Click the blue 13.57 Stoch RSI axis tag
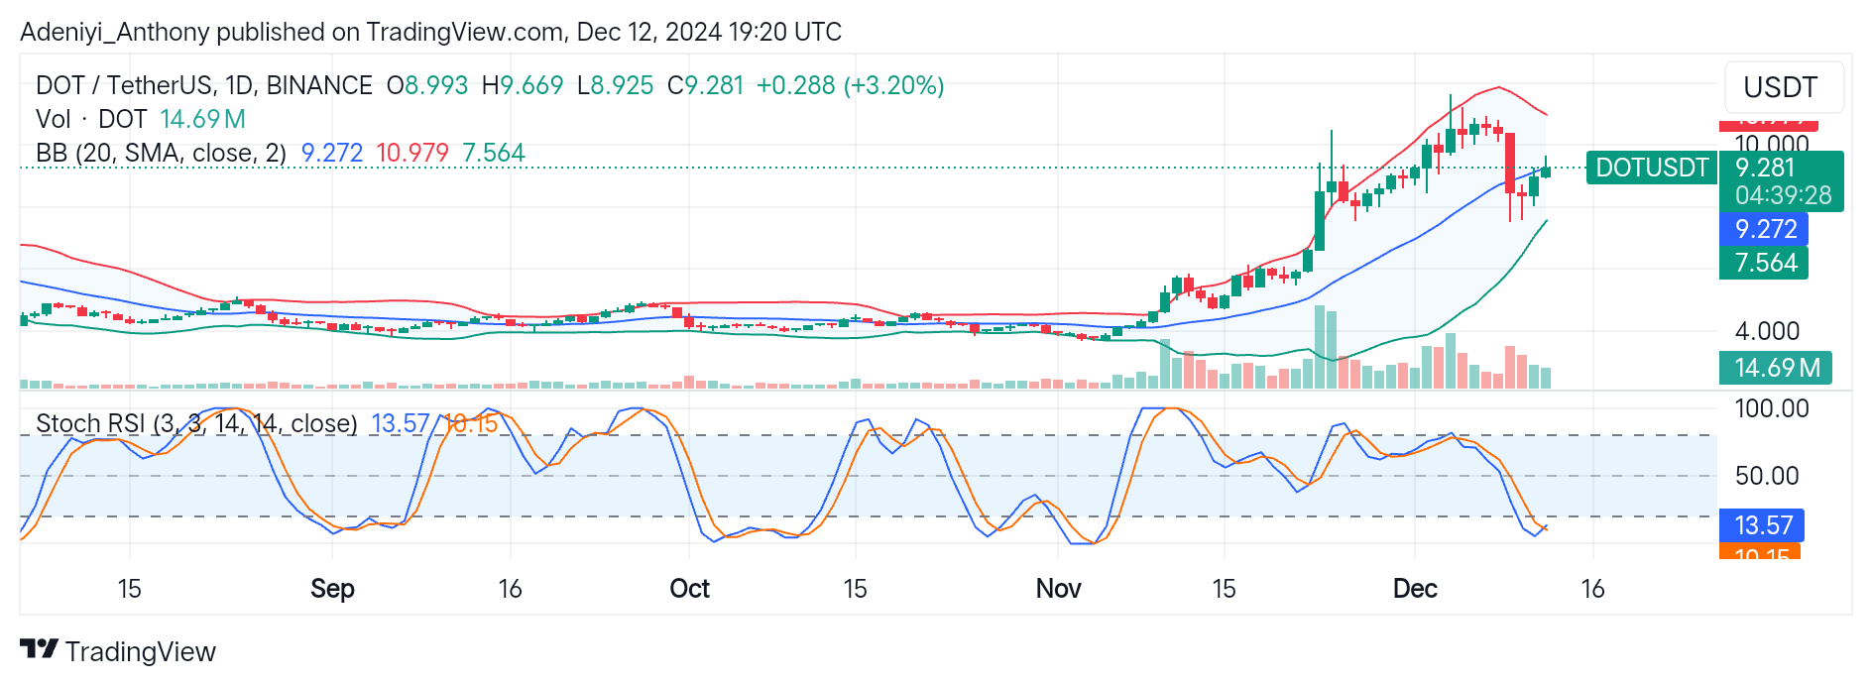The width and height of the screenshot is (1872, 684). [1762, 525]
